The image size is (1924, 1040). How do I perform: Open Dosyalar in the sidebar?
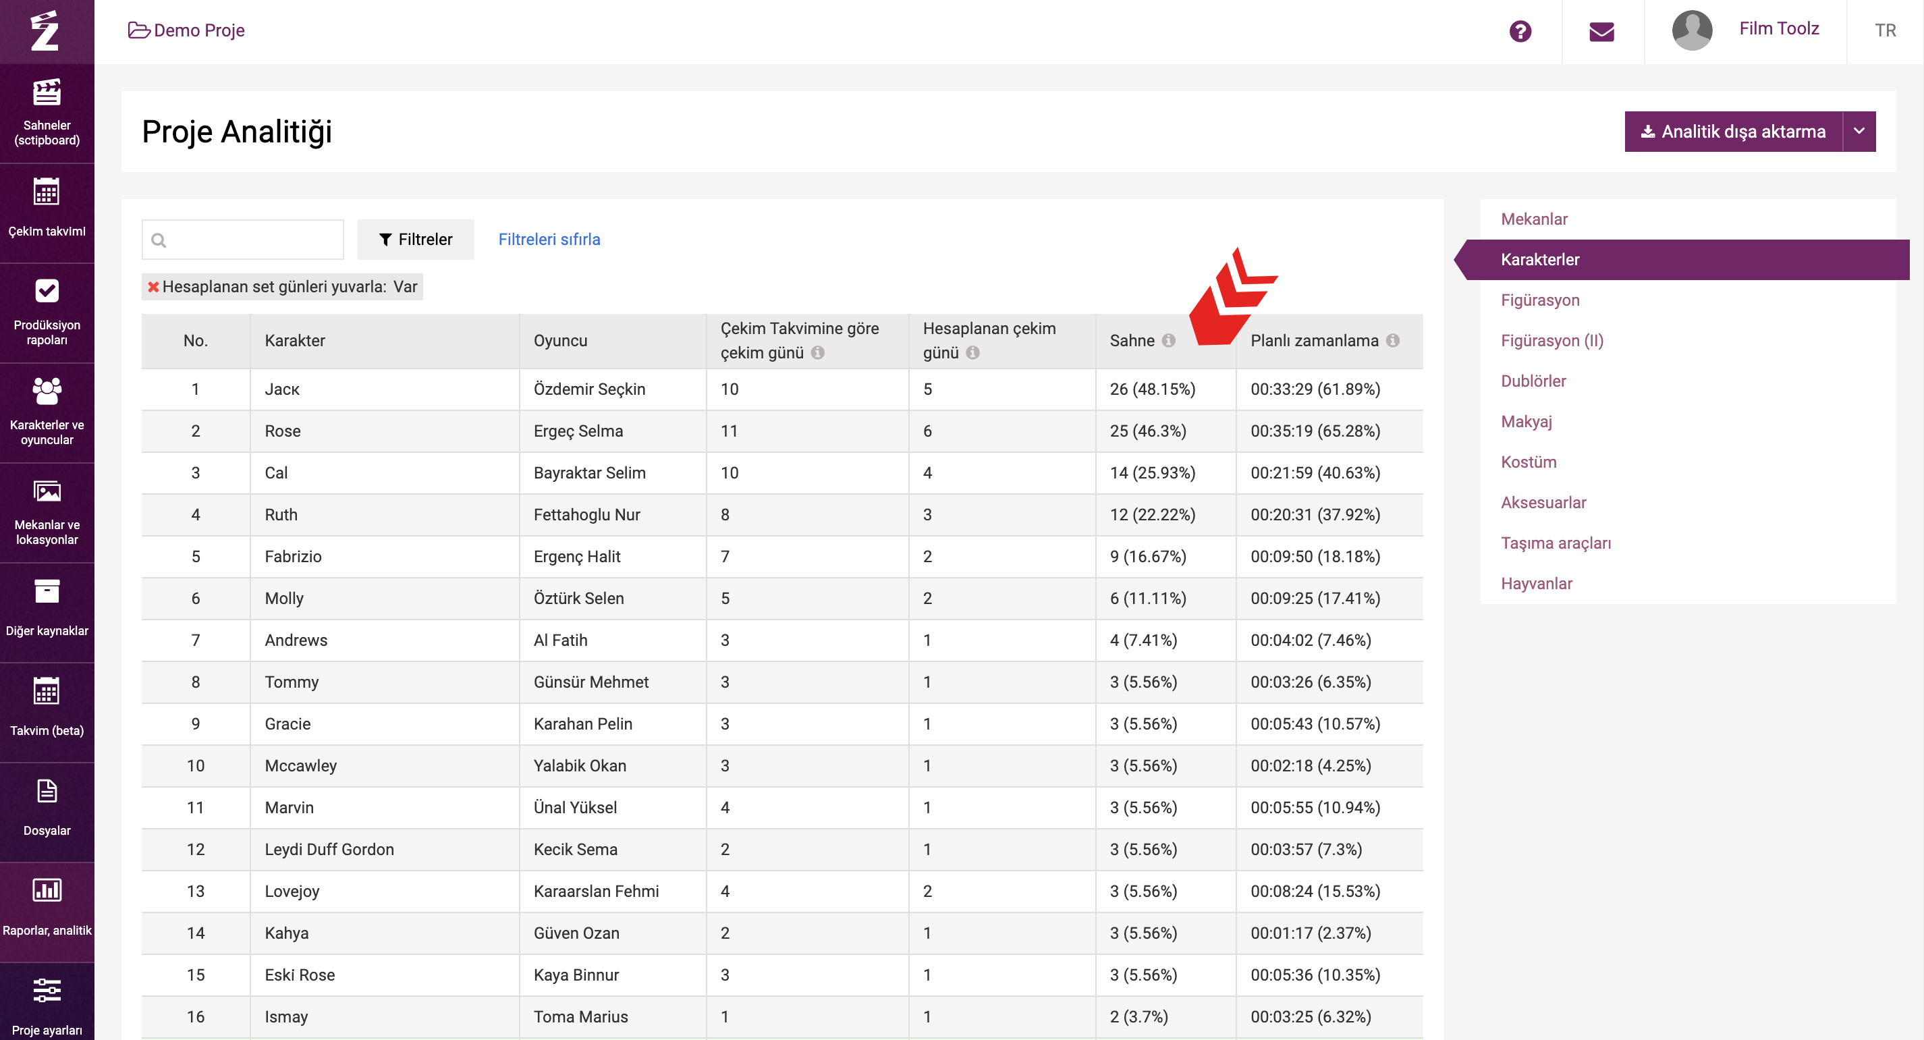[x=47, y=812]
